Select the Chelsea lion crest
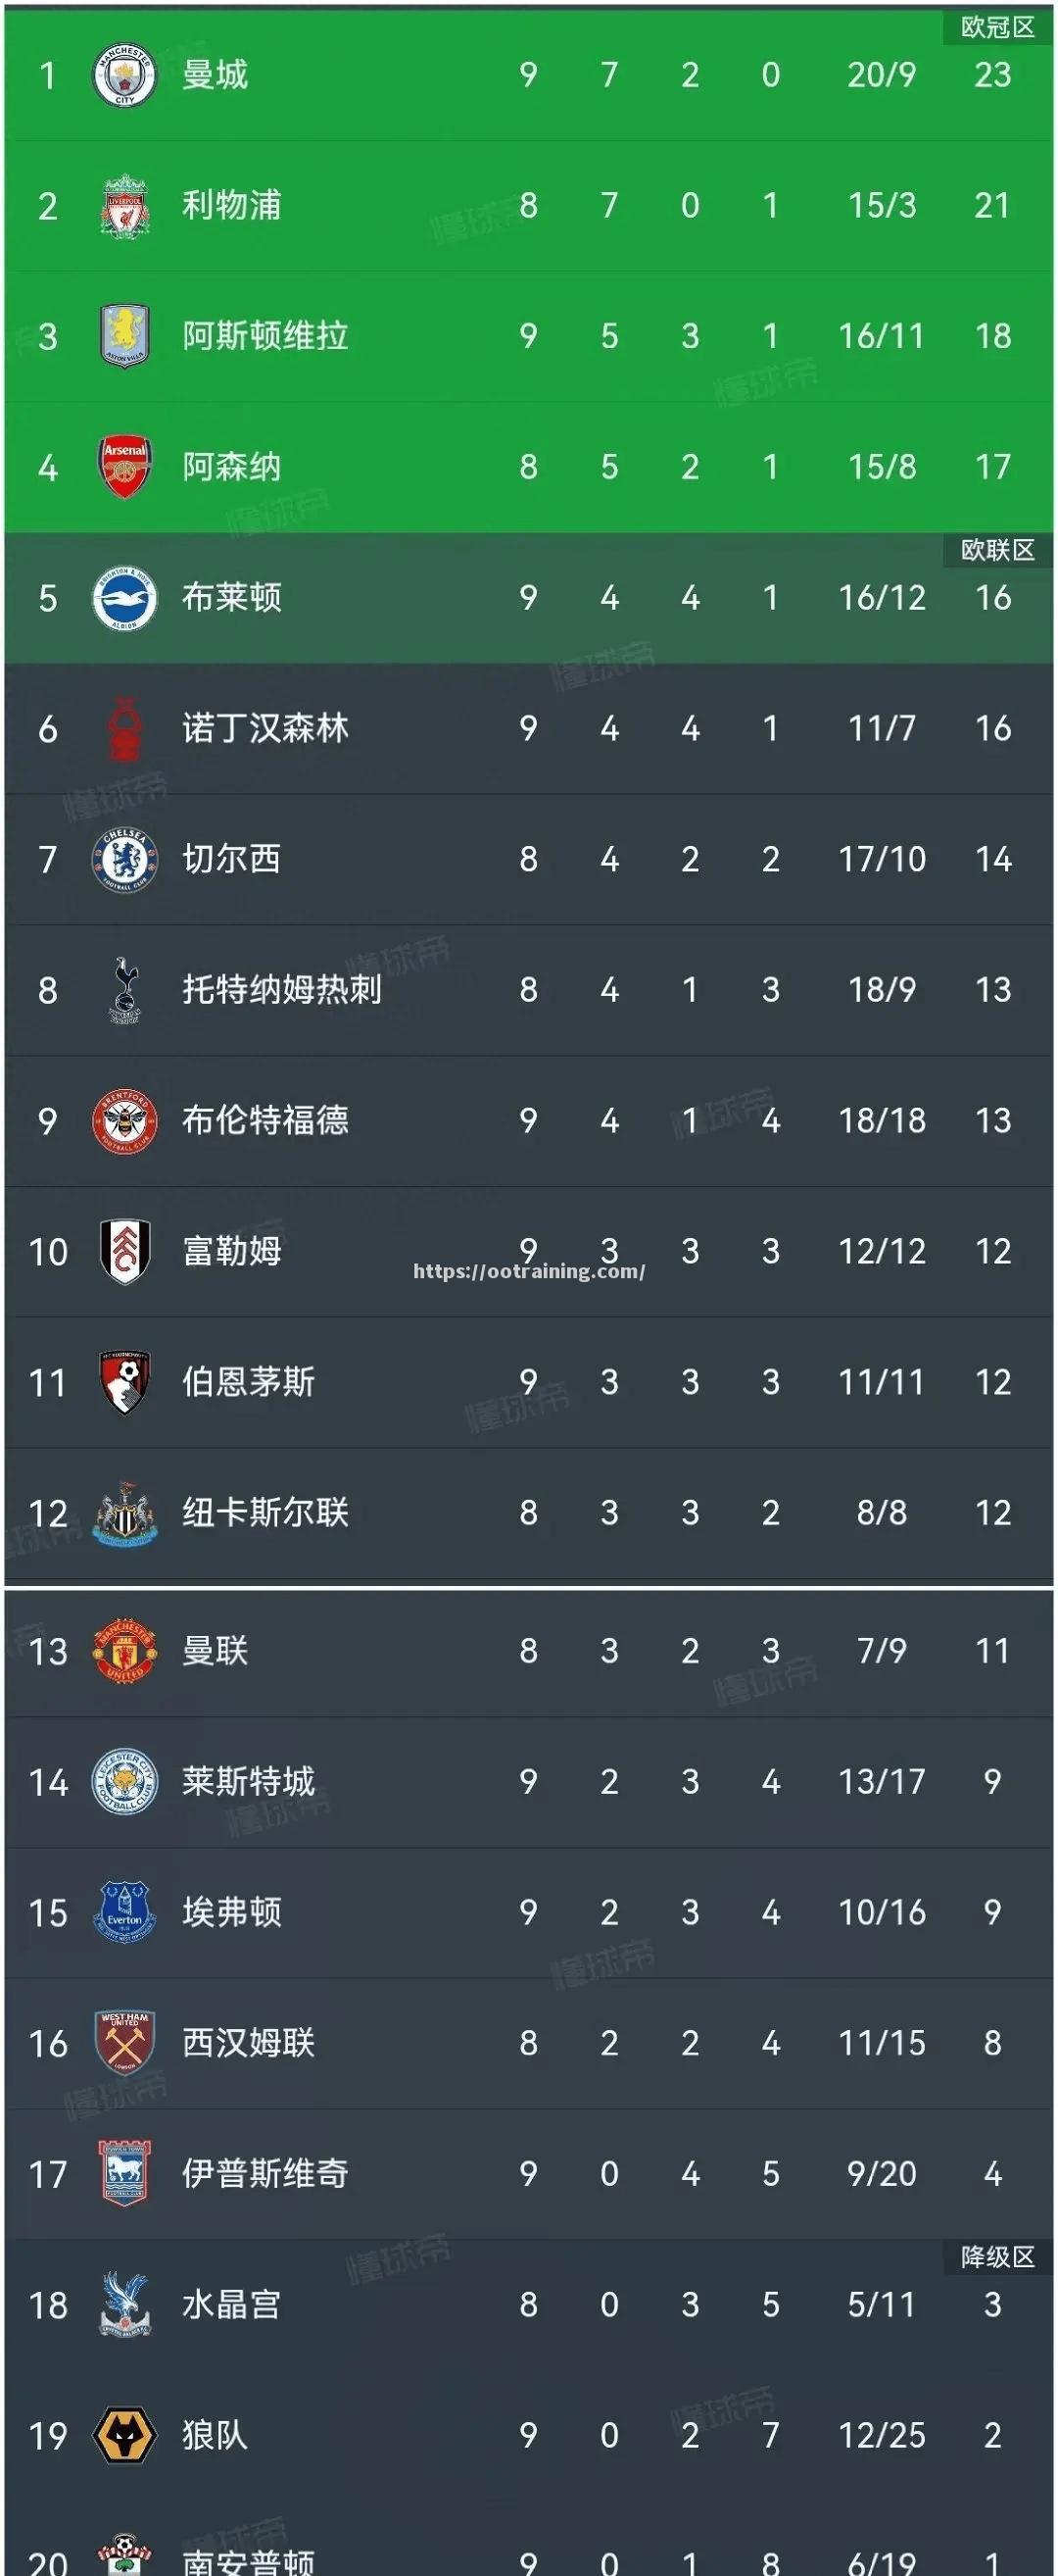This screenshot has height=2576, width=1058. point(123,859)
